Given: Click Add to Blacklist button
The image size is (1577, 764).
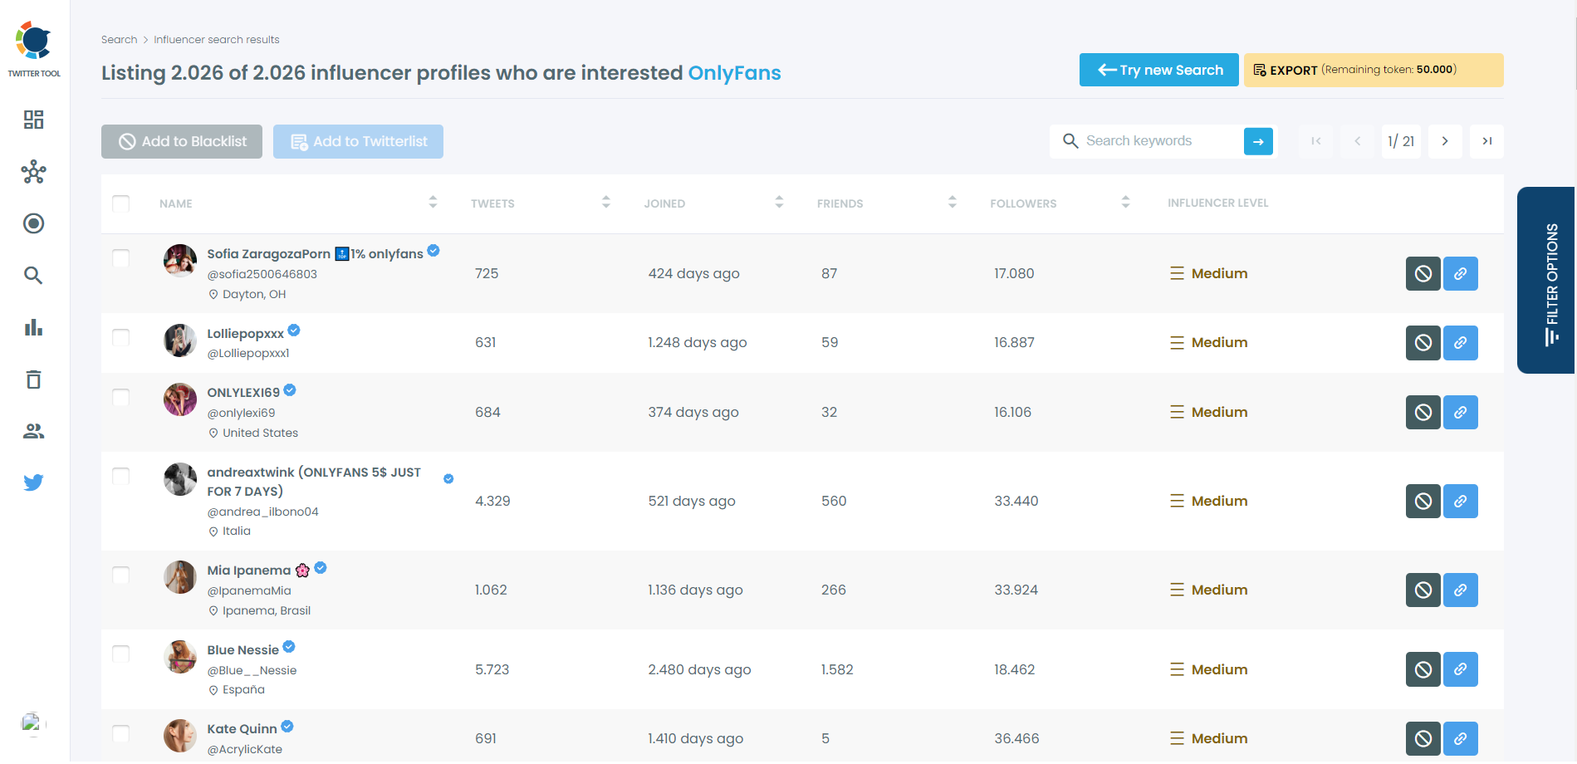Looking at the screenshot, I should 182,141.
